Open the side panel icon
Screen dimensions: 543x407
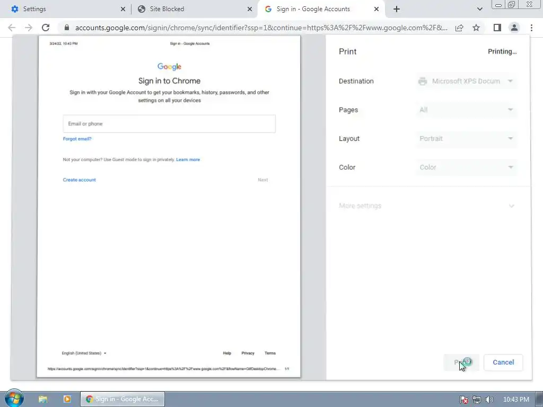coord(497,28)
